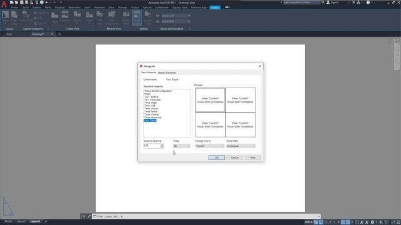This screenshot has height=225, width=401.
Task: Click Help in the Viewports dialog
Action: pos(253,157)
